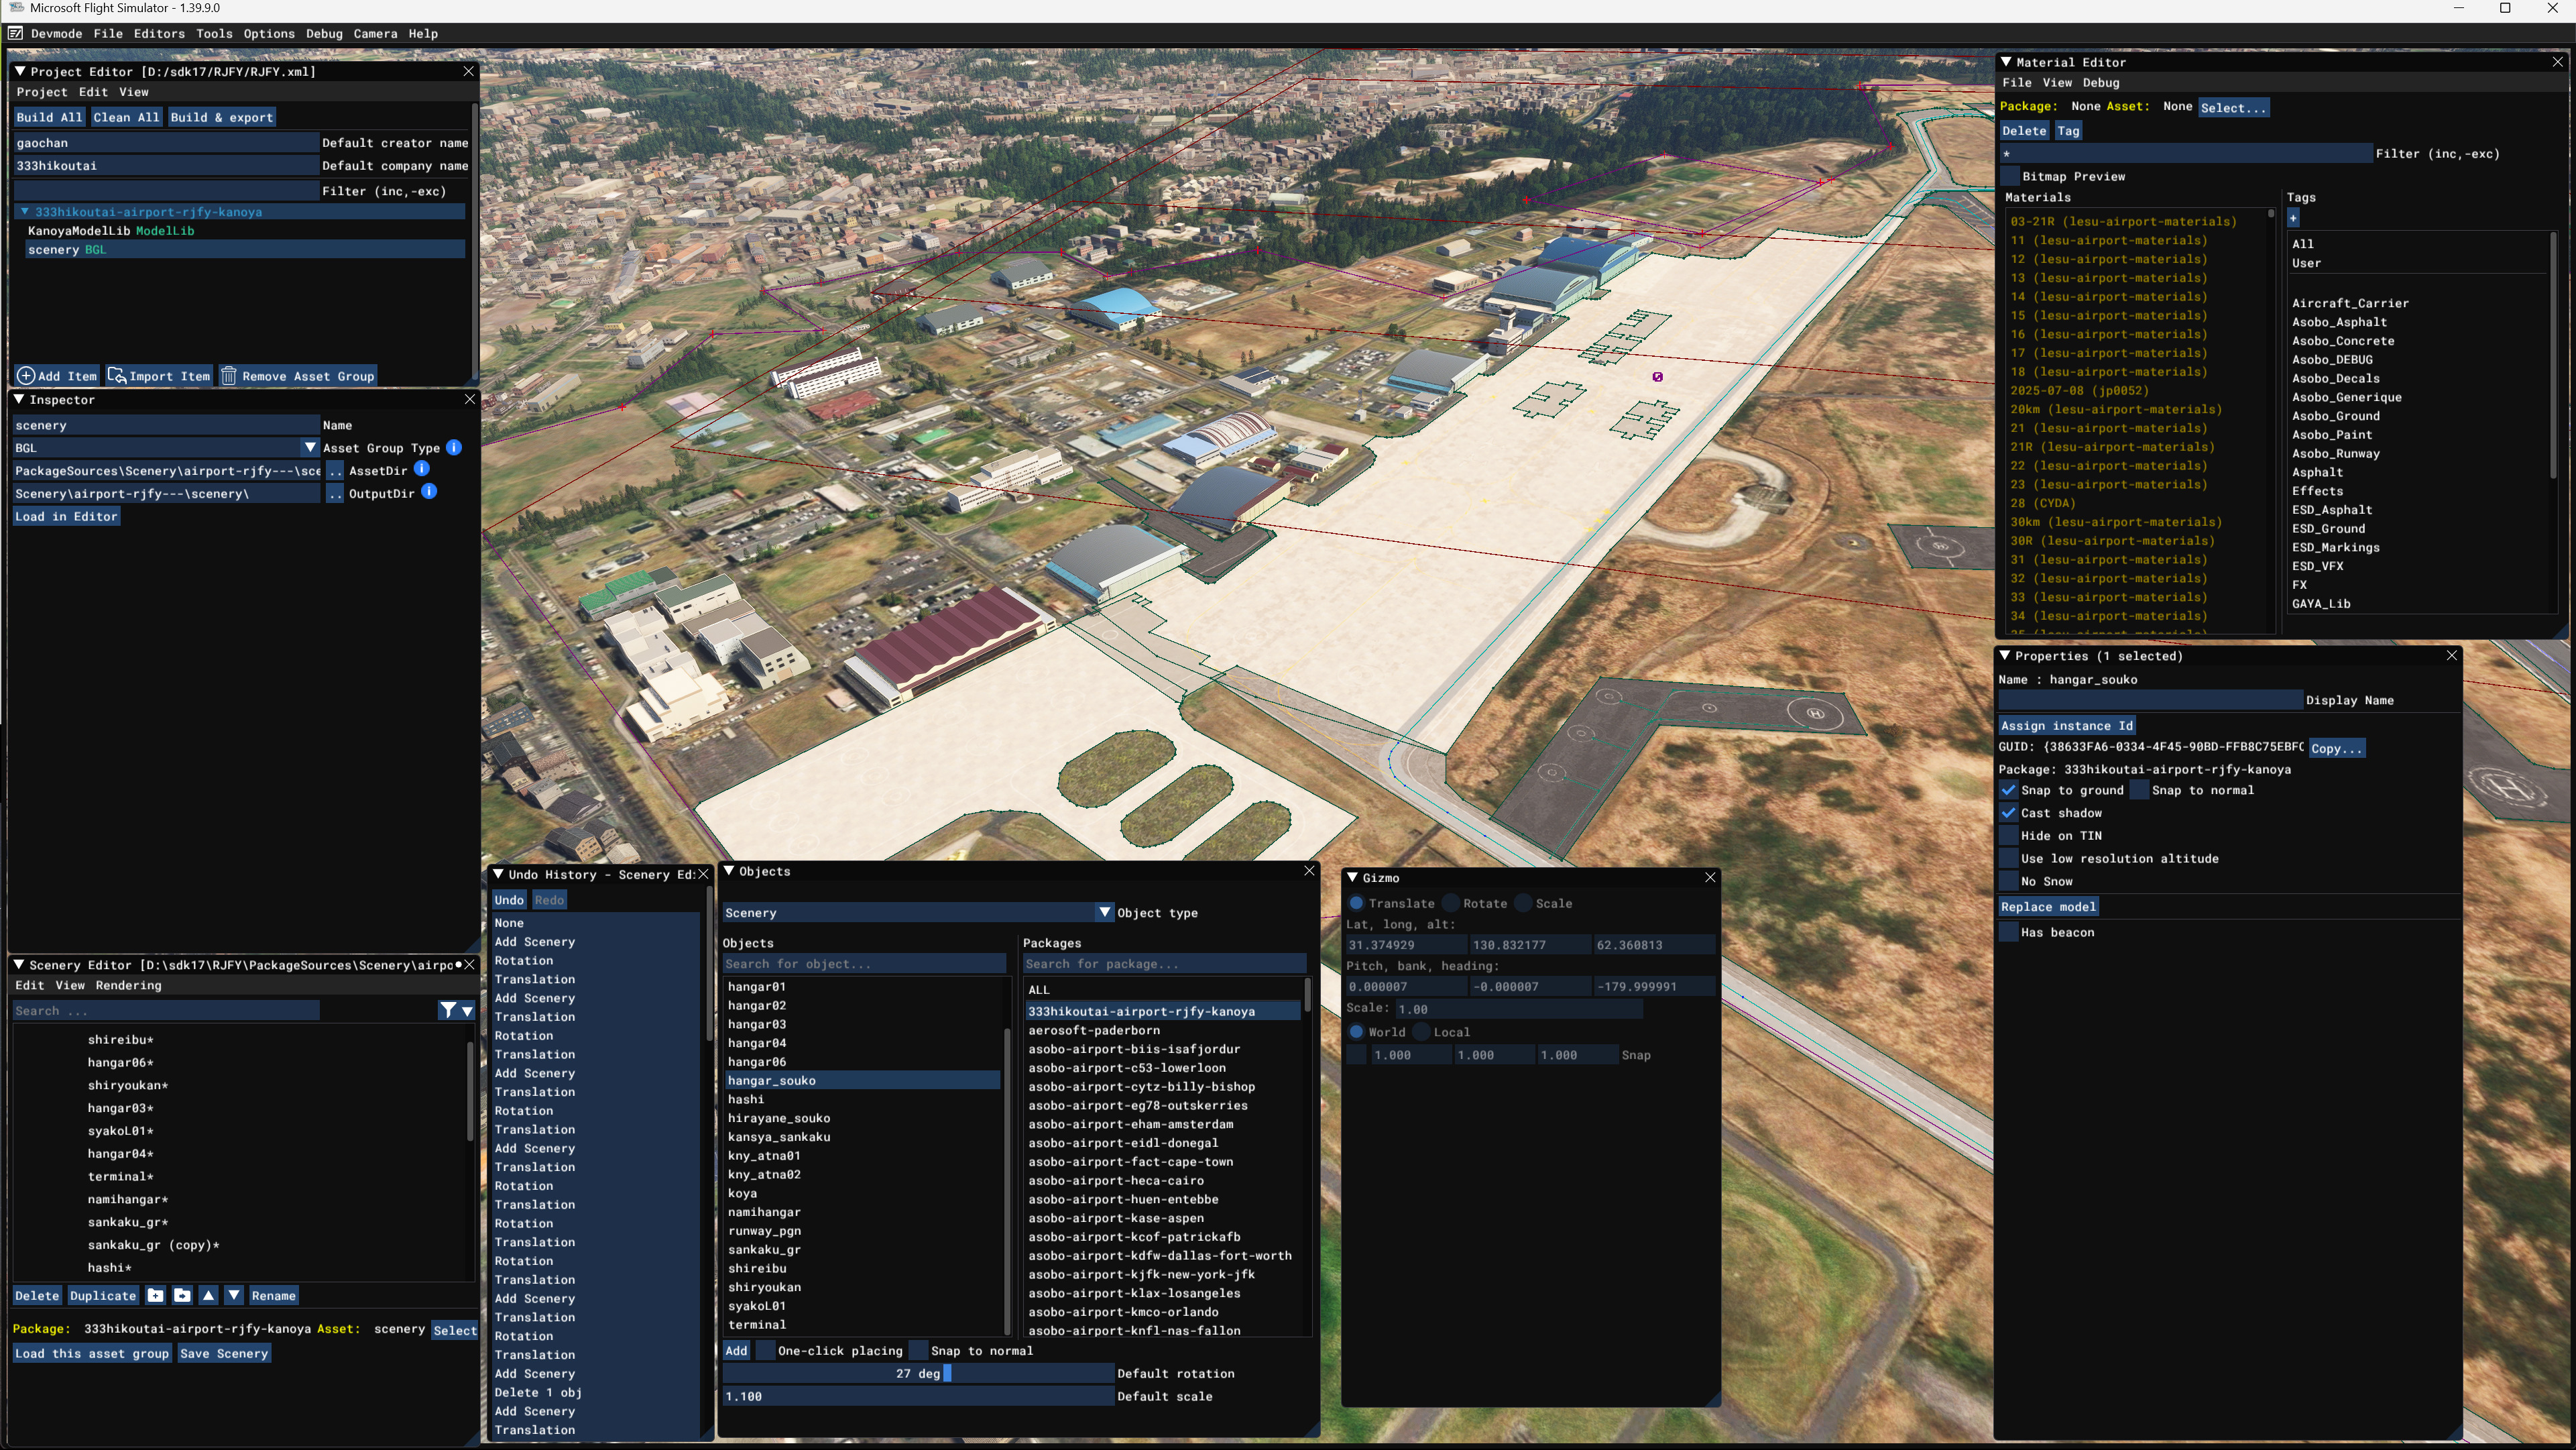The width and height of the screenshot is (2576, 1450).
Task: Collapse the Properties panel
Action: (x=2005, y=656)
